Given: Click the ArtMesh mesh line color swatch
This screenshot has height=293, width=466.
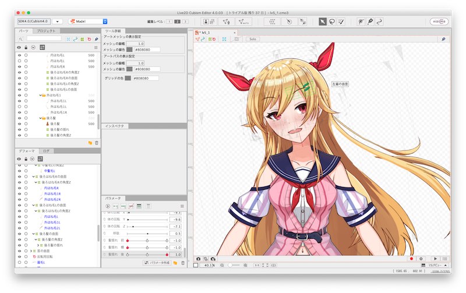Looking at the screenshot, I should pyautogui.click(x=129, y=50).
